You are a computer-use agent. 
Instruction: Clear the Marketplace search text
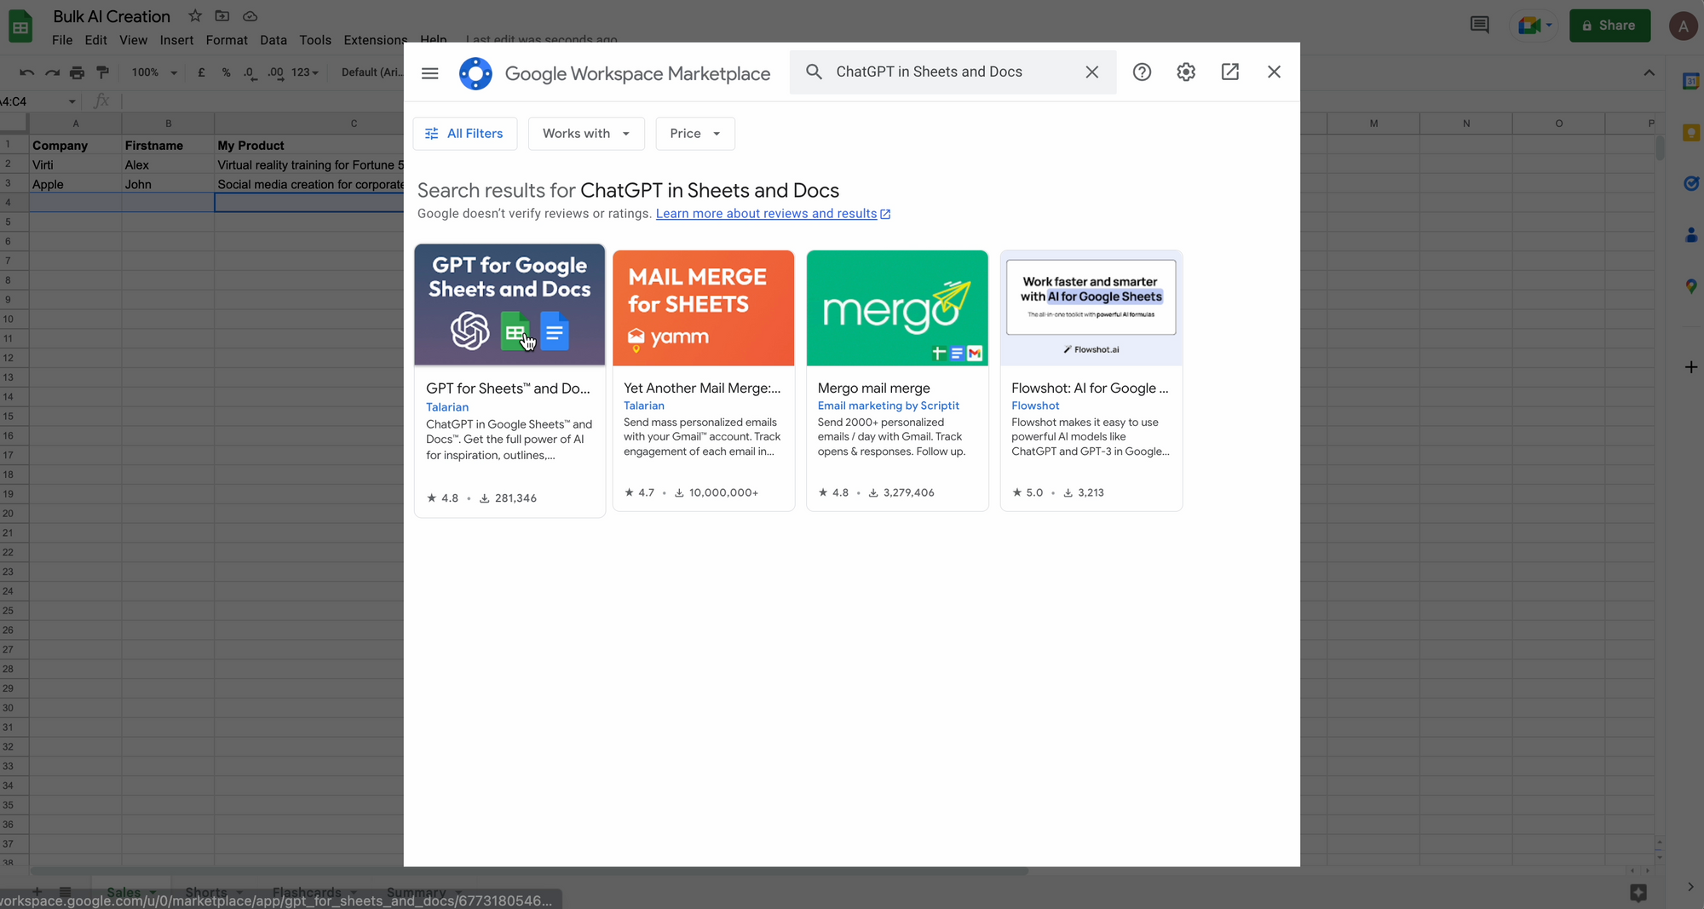coord(1092,72)
